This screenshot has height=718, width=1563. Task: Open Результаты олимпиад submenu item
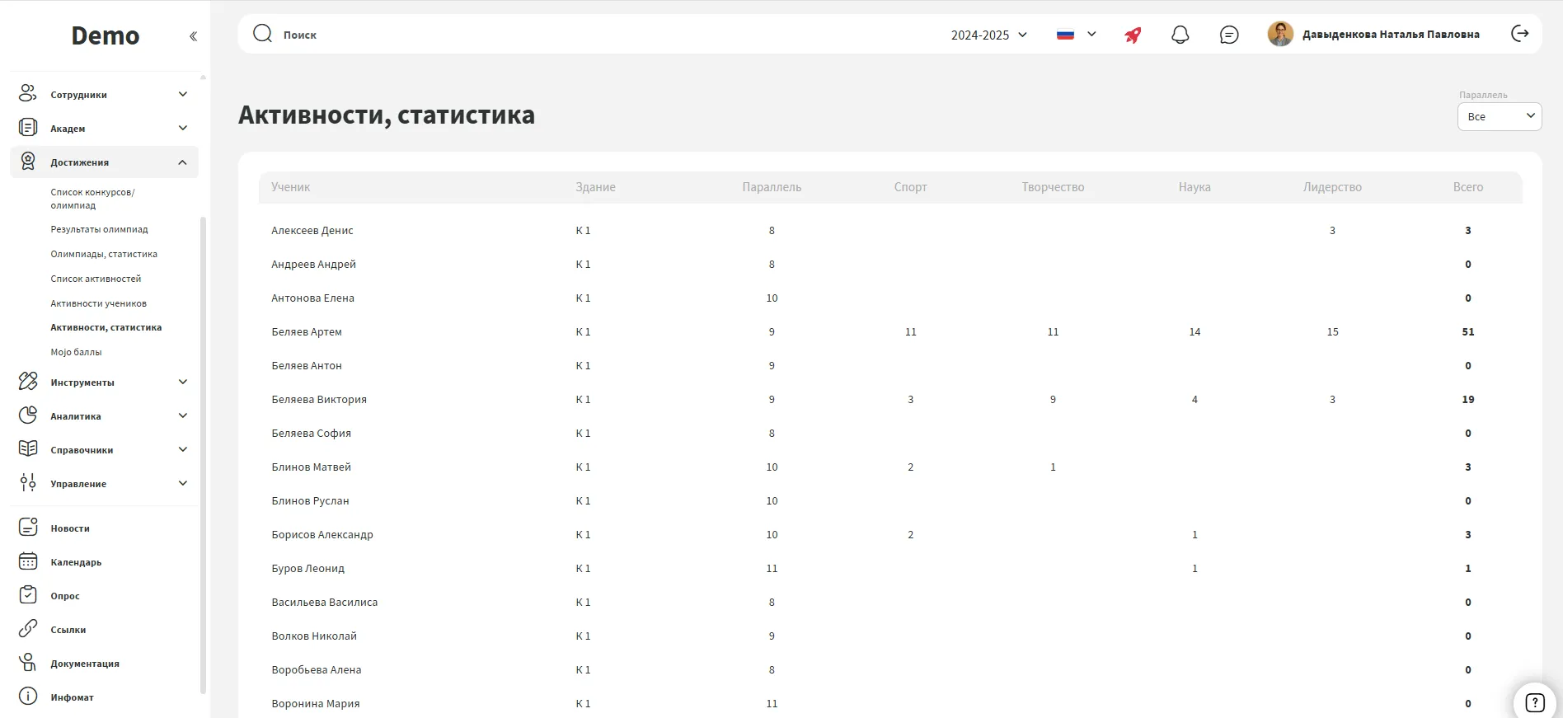coord(99,229)
